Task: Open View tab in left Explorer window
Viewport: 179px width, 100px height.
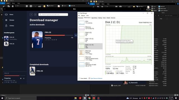Action: pos(18,3)
